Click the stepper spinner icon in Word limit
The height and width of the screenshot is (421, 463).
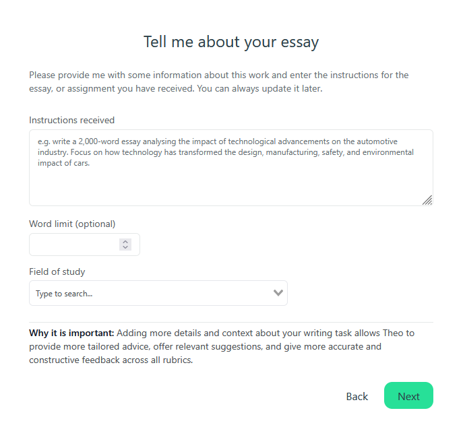pos(125,245)
